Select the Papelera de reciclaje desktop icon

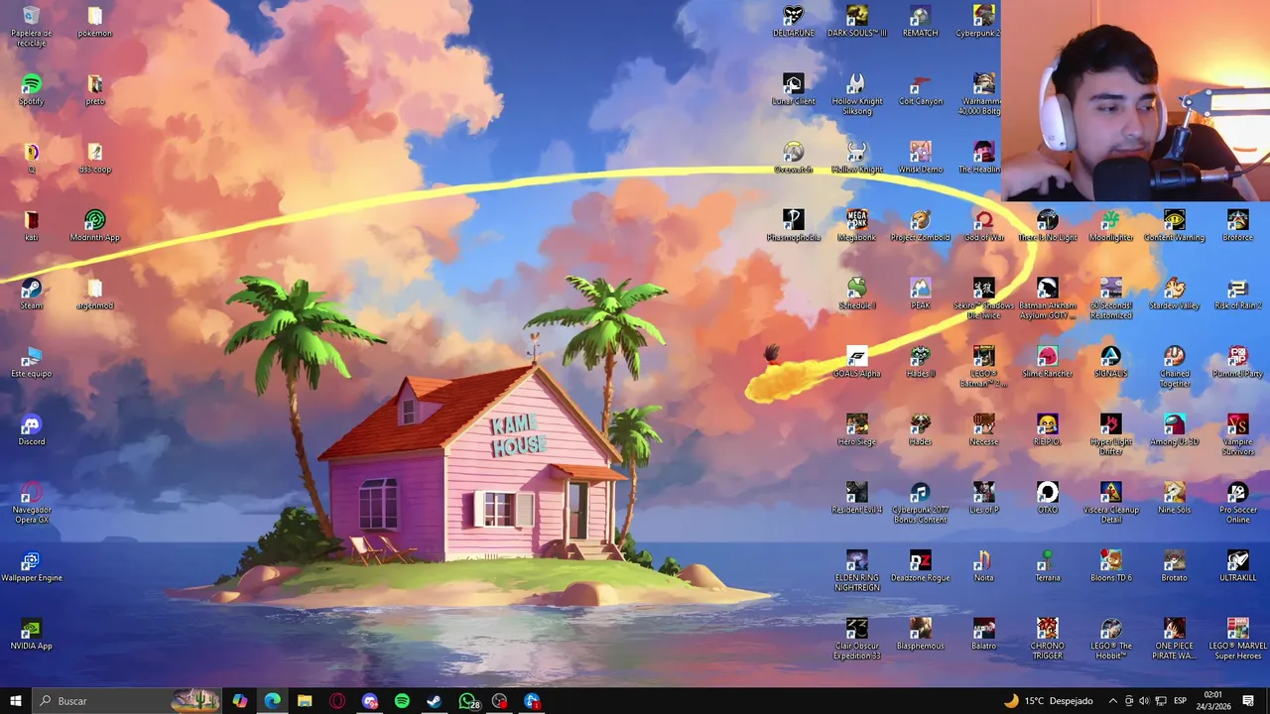(x=32, y=24)
